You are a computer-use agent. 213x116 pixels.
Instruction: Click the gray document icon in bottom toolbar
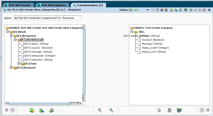pos(169,110)
